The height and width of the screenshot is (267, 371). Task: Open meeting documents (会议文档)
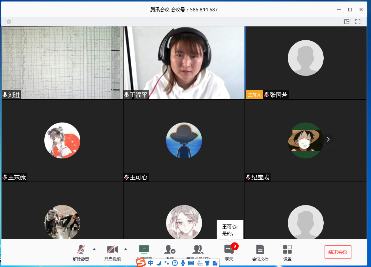coord(260,250)
